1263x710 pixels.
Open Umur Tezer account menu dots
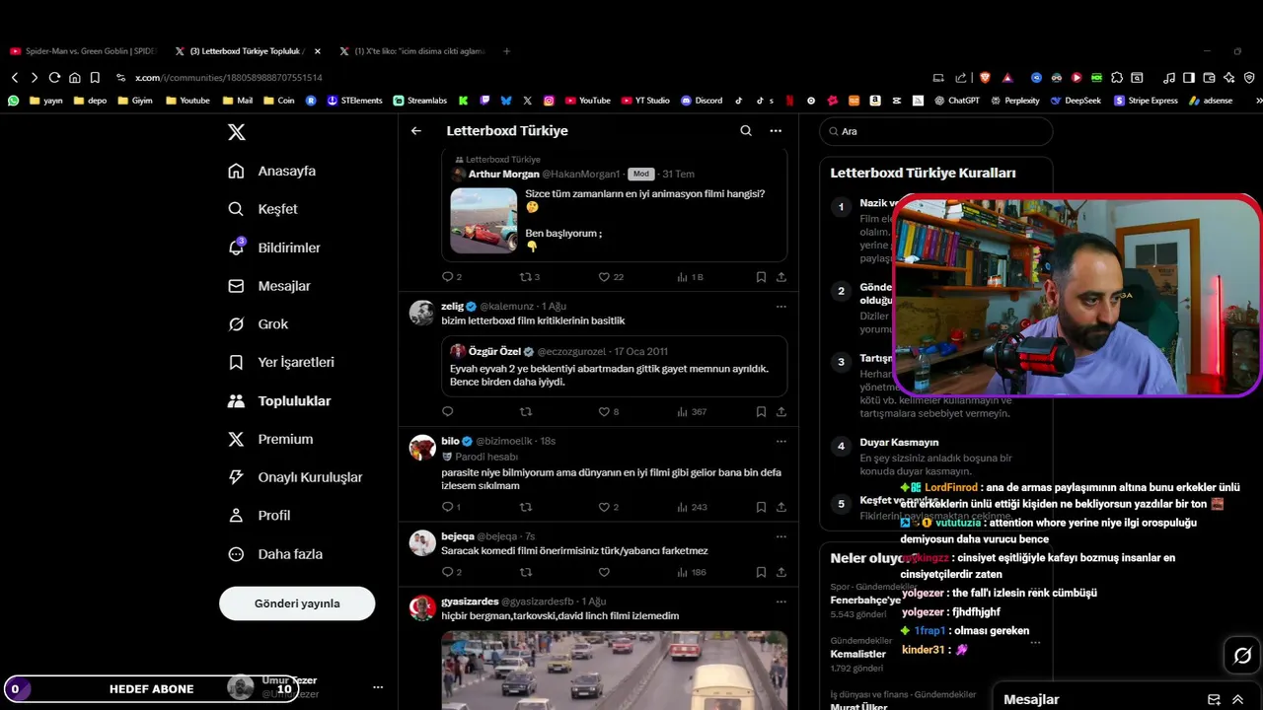click(x=378, y=687)
